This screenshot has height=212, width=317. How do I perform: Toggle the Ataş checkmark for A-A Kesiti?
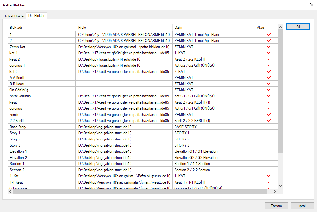(268, 78)
